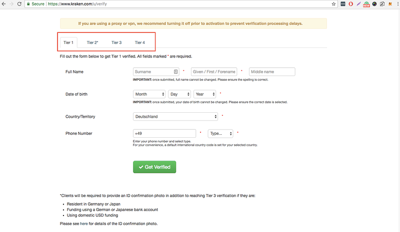Switch to the Tier 2 tab
The height and width of the screenshot is (232, 400).
pos(92,42)
